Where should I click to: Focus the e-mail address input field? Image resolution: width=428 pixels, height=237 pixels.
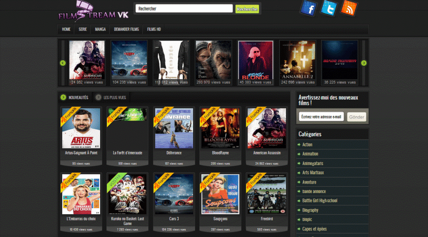coord(321,117)
